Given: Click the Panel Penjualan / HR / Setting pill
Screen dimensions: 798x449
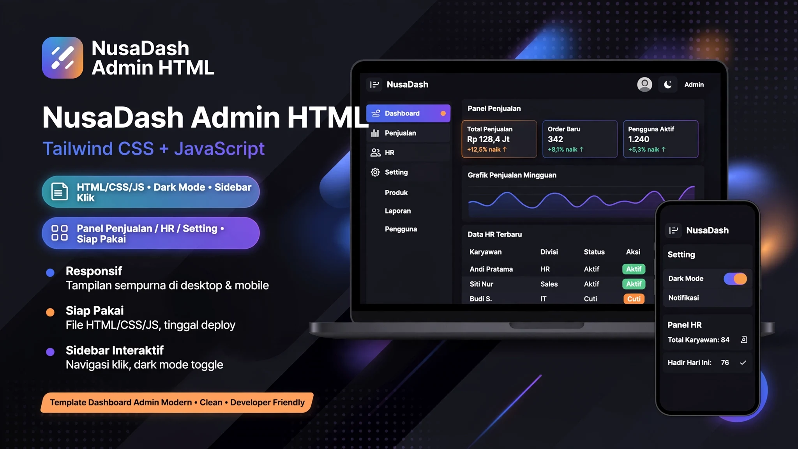Looking at the screenshot, I should (x=151, y=233).
